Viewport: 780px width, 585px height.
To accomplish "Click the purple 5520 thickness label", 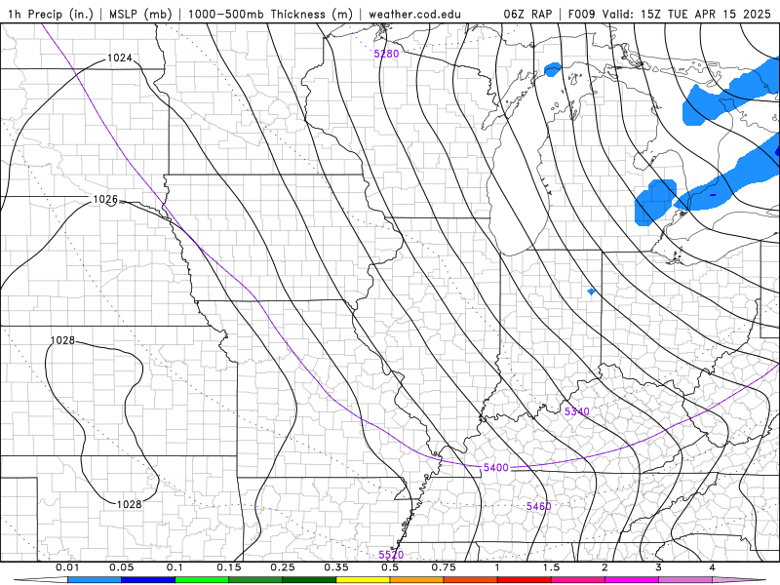I will (391, 554).
